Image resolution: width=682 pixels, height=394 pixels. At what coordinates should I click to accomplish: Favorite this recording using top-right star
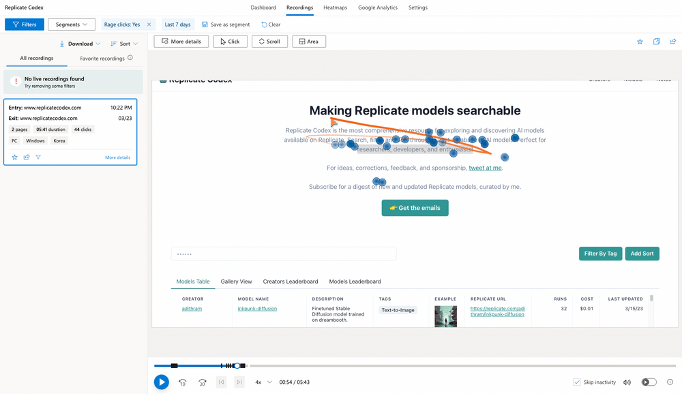pyautogui.click(x=640, y=42)
